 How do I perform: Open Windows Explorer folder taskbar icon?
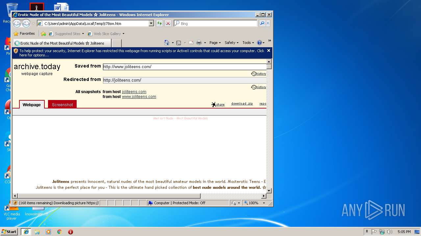click(37, 231)
